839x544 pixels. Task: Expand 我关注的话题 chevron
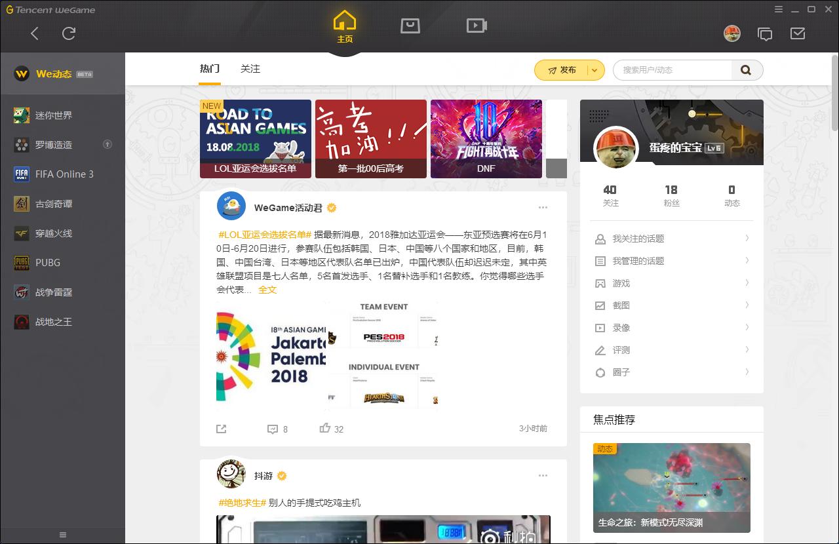pyautogui.click(x=747, y=239)
